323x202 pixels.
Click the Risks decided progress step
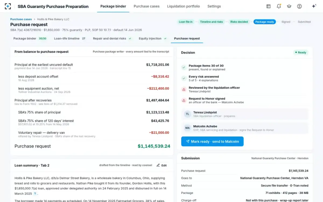(x=239, y=22)
